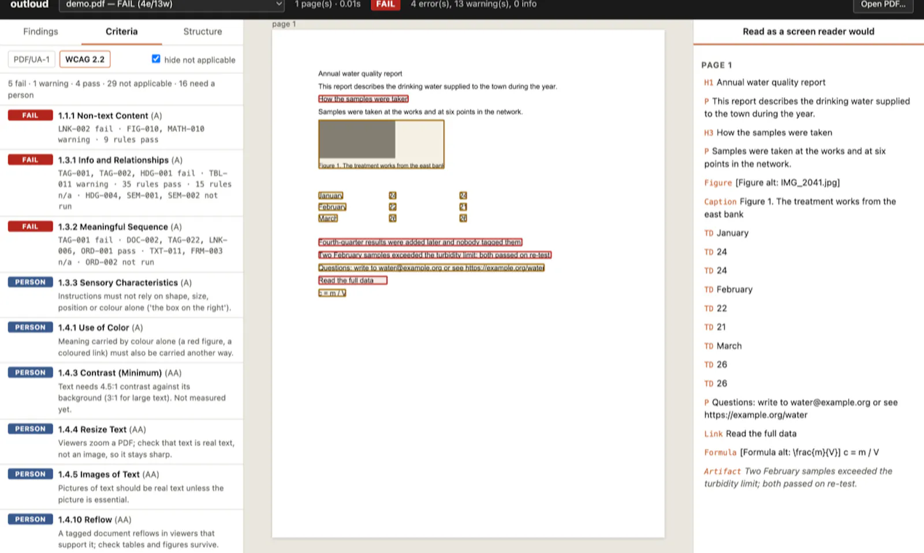924x553 pixels.
Task: Click 'Annual water quality report' title on PDF page
Action: pos(360,73)
